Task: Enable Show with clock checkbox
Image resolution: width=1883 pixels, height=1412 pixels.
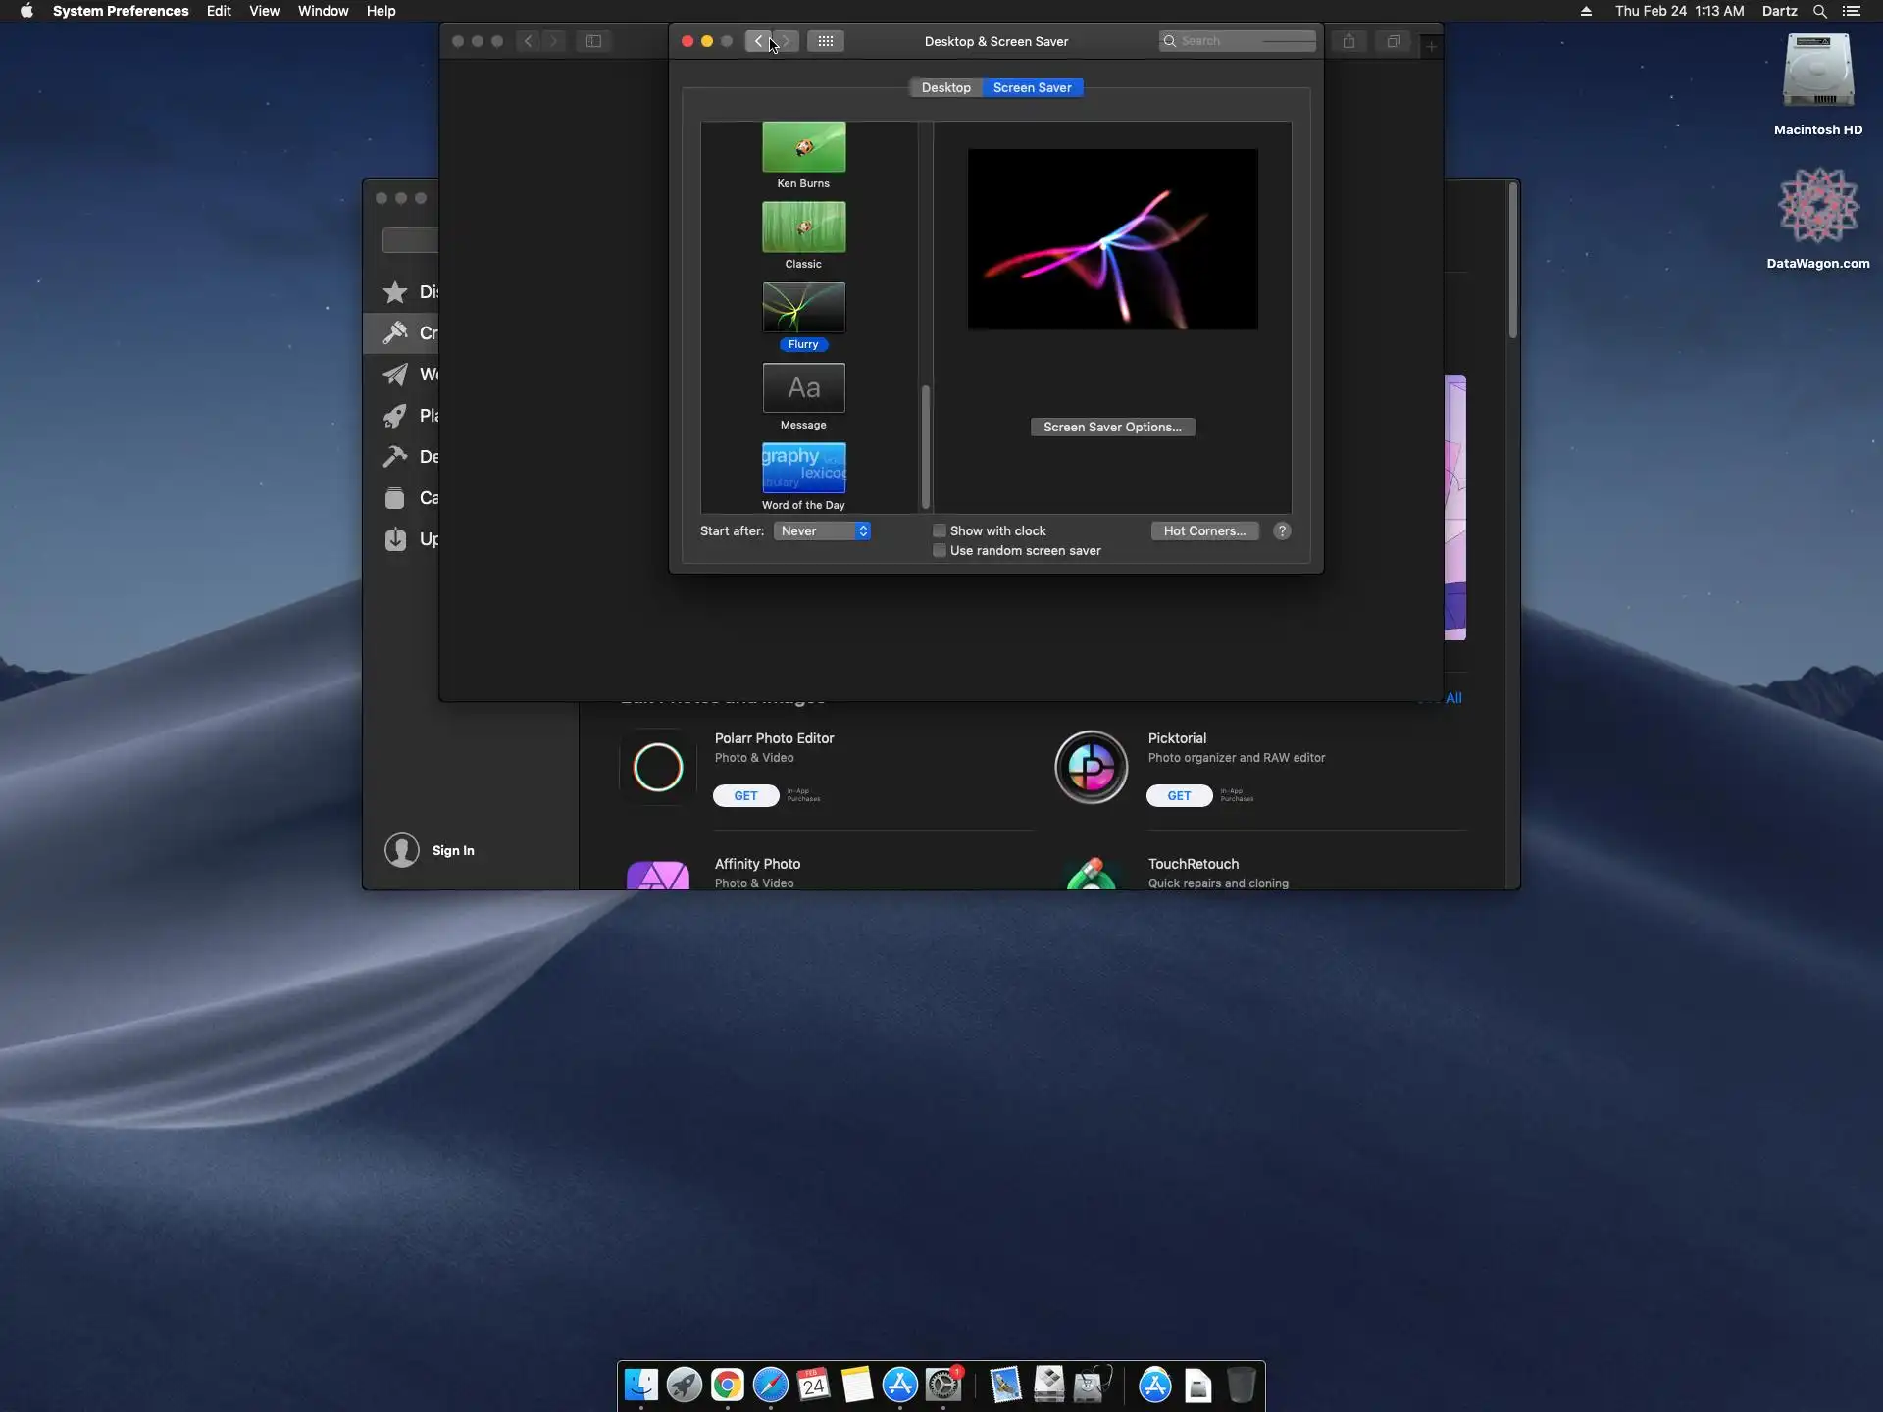Action: tap(940, 530)
